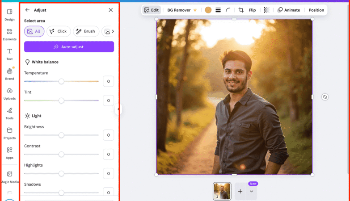Click the rotate handle beside the image
This screenshot has width=350, height=201.
[325, 97]
